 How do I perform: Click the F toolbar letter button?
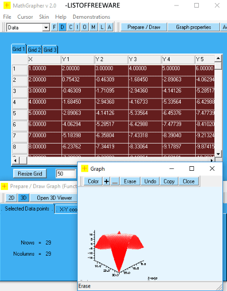coord(54,27)
